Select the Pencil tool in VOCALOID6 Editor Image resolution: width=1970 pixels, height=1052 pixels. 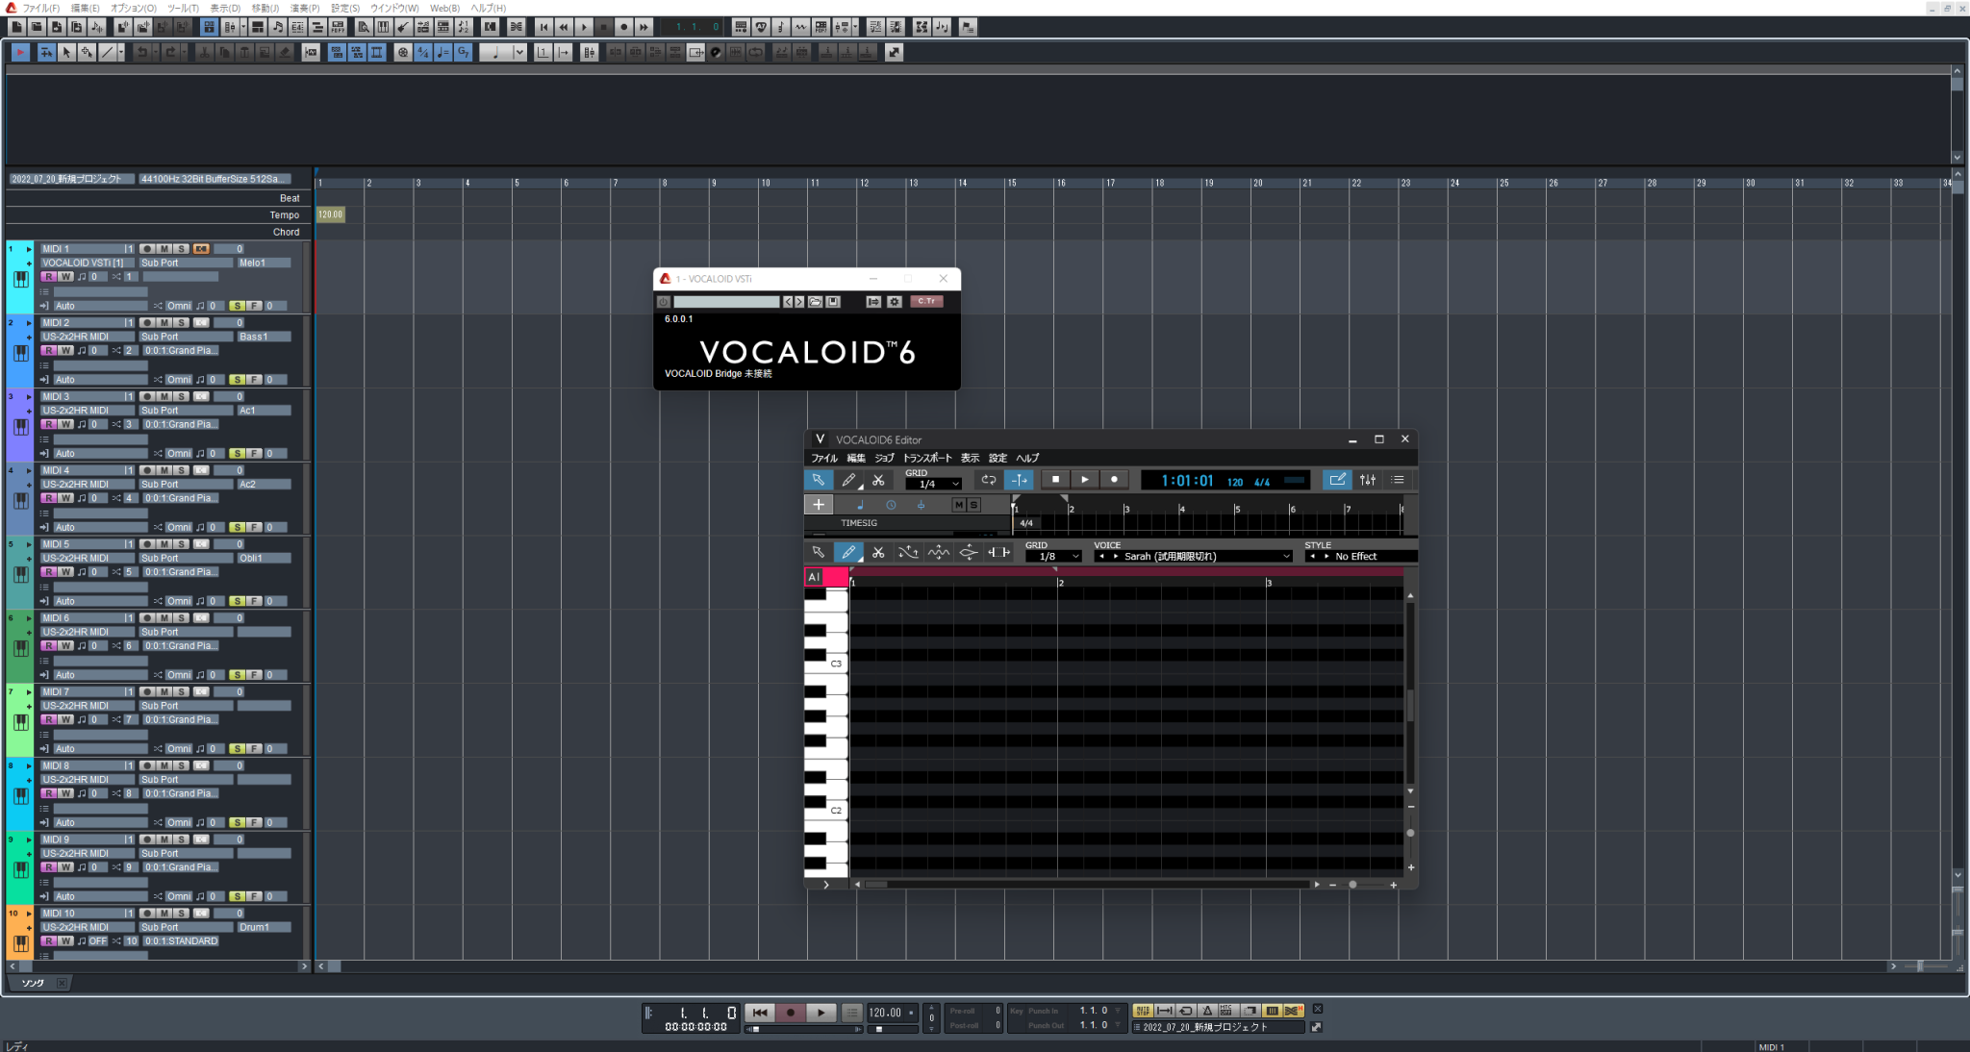(x=847, y=480)
